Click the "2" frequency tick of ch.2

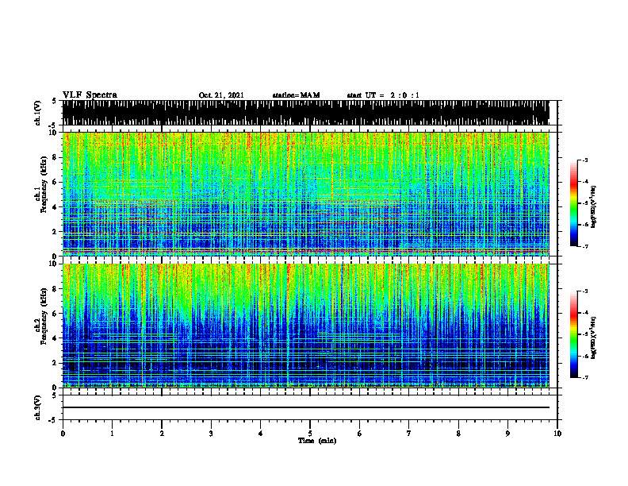56,363
